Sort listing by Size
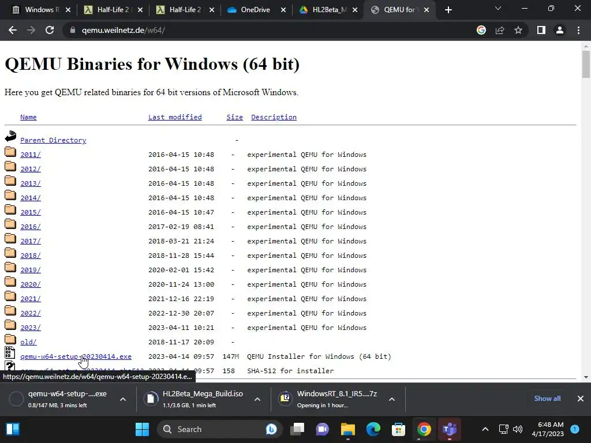The height and width of the screenshot is (443, 591). pyautogui.click(x=234, y=117)
